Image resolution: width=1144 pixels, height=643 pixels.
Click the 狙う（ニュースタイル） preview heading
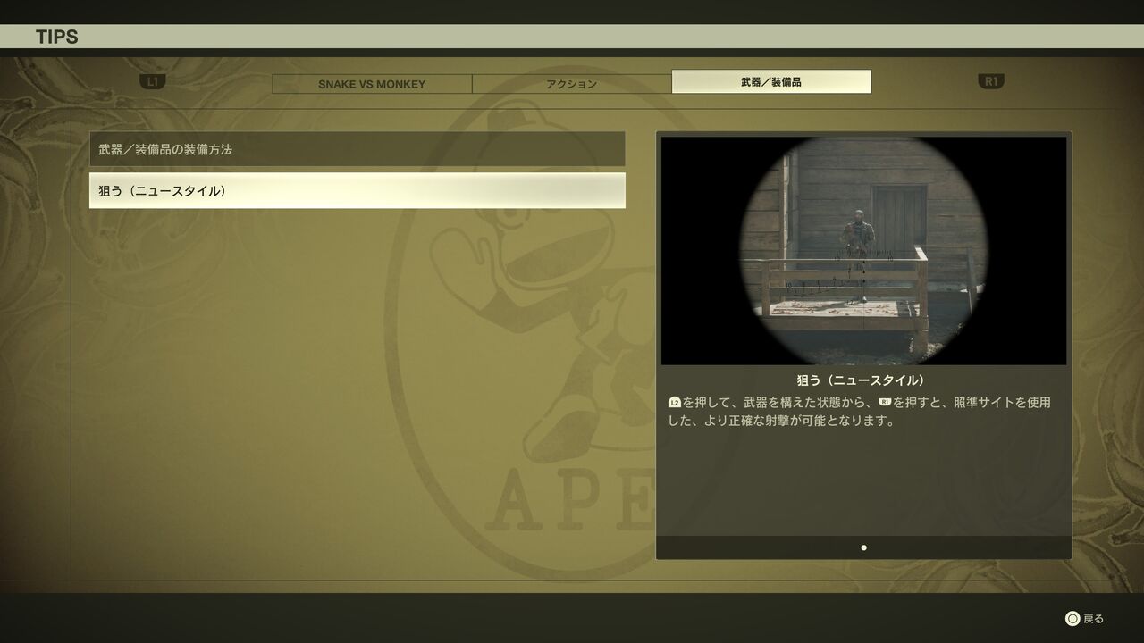point(862,380)
